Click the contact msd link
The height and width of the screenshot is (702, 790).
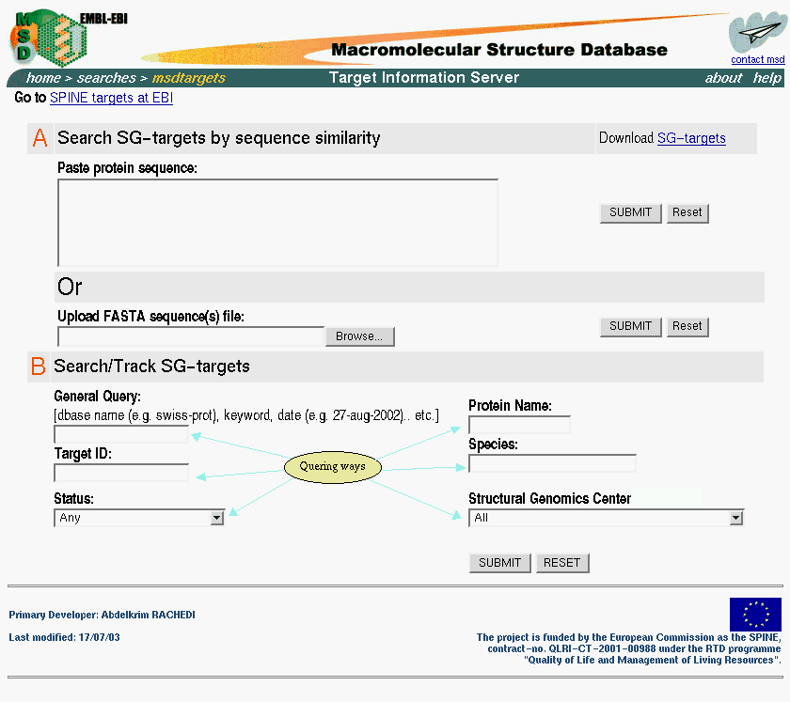pos(757,60)
